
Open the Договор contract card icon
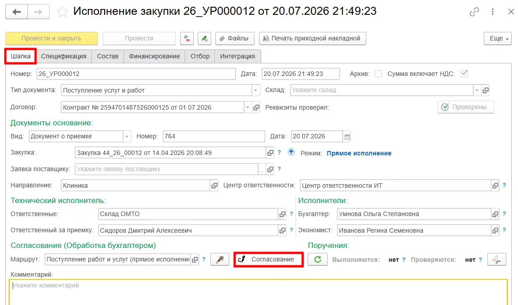point(256,107)
